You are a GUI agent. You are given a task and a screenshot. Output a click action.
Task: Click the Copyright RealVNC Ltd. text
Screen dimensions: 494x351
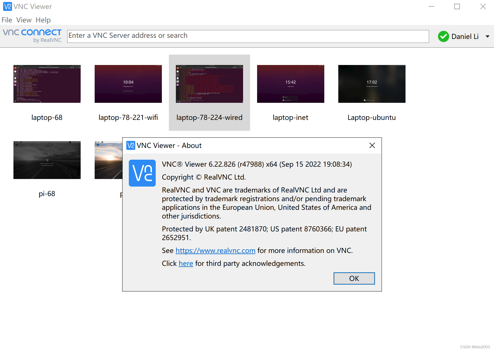(204, 177)
